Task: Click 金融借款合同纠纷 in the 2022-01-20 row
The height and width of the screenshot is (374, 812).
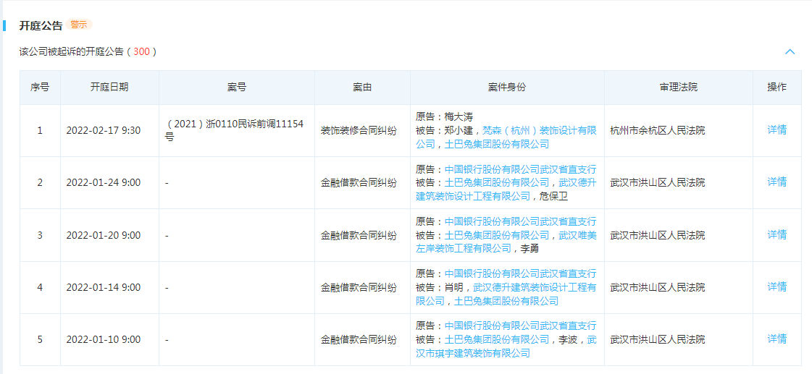Action: [x=359, y=235]
